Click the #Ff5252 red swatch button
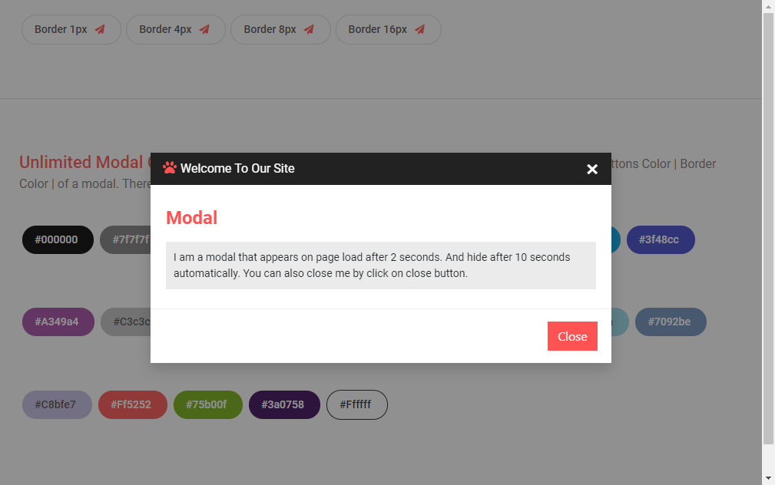 (132, 404)
